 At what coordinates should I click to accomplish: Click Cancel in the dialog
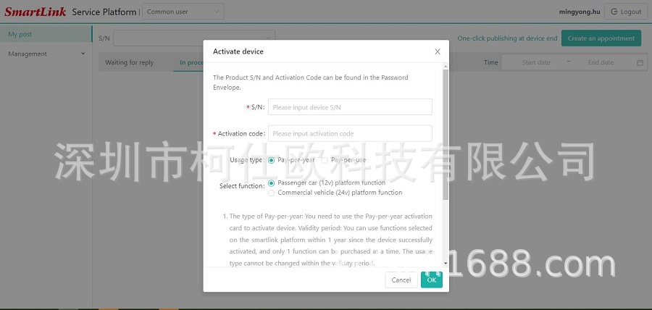pyautogui.click(x=401, y=280)
